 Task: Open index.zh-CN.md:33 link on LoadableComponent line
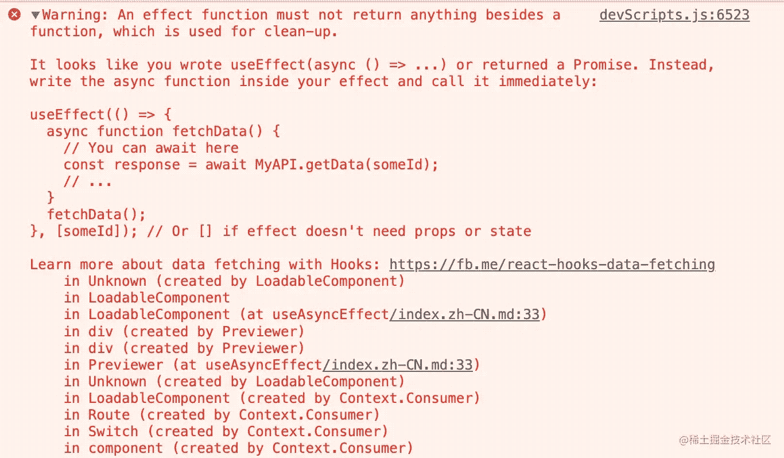tap(464, 315)
